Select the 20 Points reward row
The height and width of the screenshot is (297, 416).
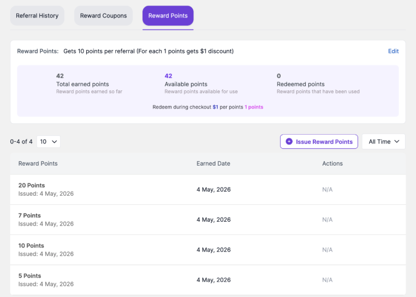click(x=208, y=190)
